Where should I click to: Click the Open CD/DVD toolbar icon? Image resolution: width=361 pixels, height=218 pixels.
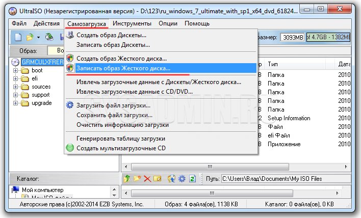pos(49,37)
